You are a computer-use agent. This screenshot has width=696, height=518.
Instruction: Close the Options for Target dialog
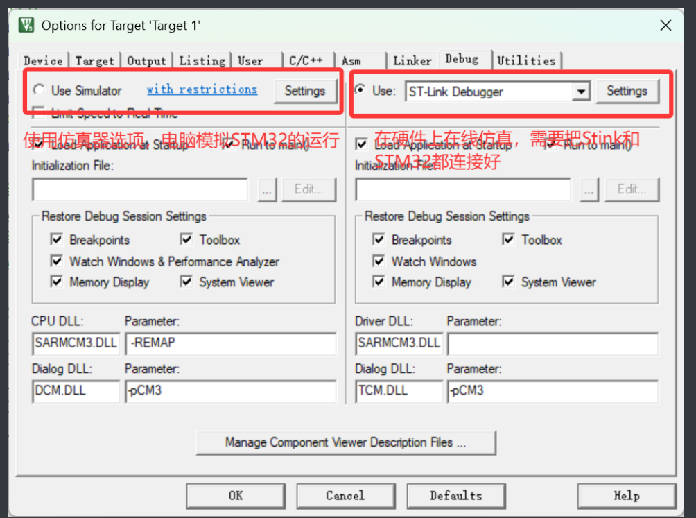(x=665, y=25)
